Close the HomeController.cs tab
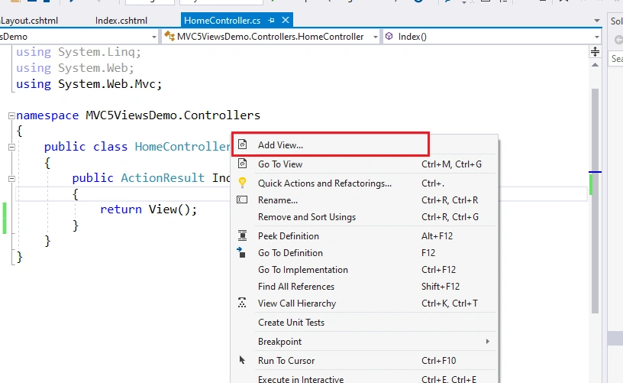The image size is (623, 383). pos(286,20)
